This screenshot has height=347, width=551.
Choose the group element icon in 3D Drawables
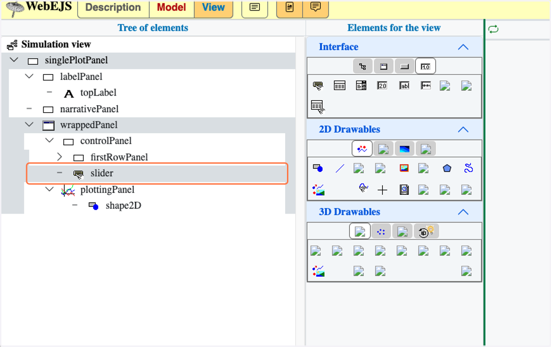pos(318,271)
